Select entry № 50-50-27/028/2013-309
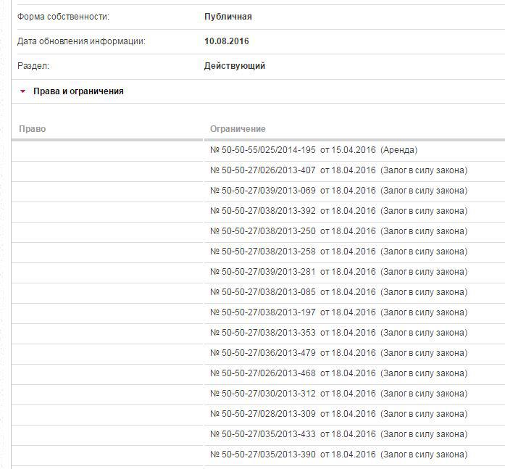Viewport: 505px width, 469px height. [x=338, y=414]
